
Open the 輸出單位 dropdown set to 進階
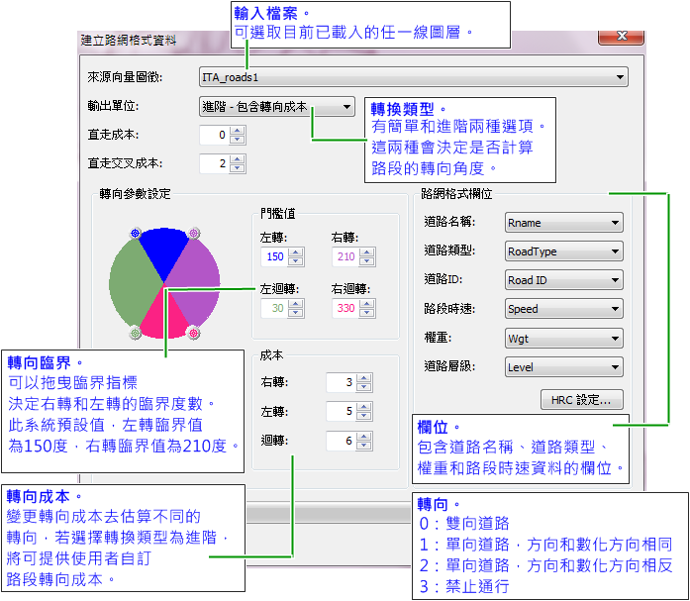(x=277, y=107)
